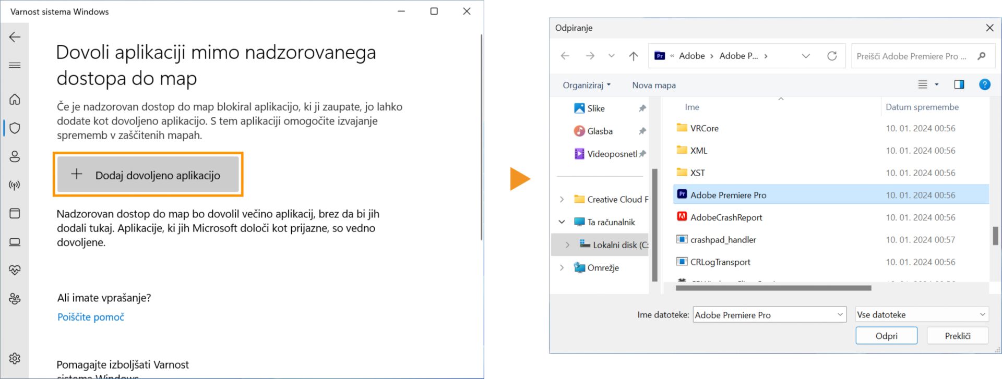Click Dodaj dovoljeno aplikacijo button
The image size is (1002, 379).
[148, 175]
